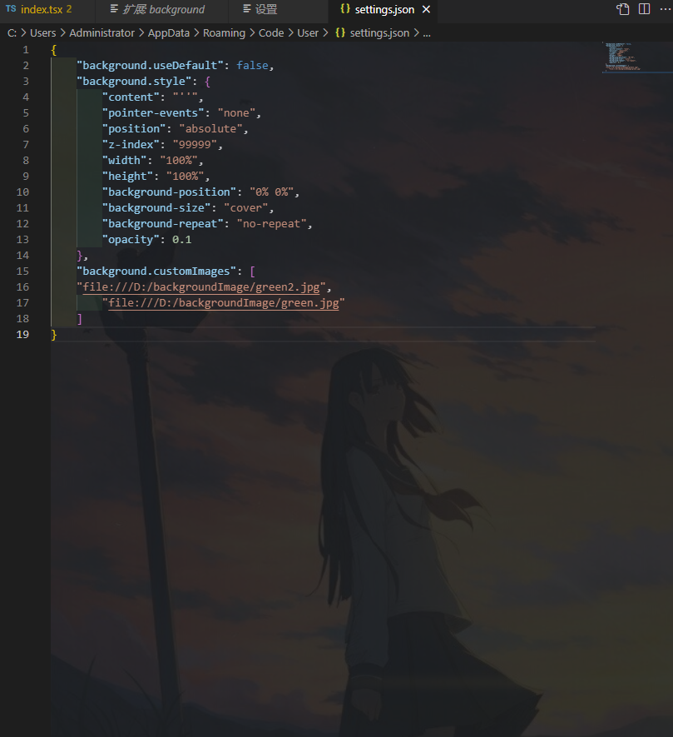
Task: Open the green2.jpg file link
Action: click(x=201, y=287)
